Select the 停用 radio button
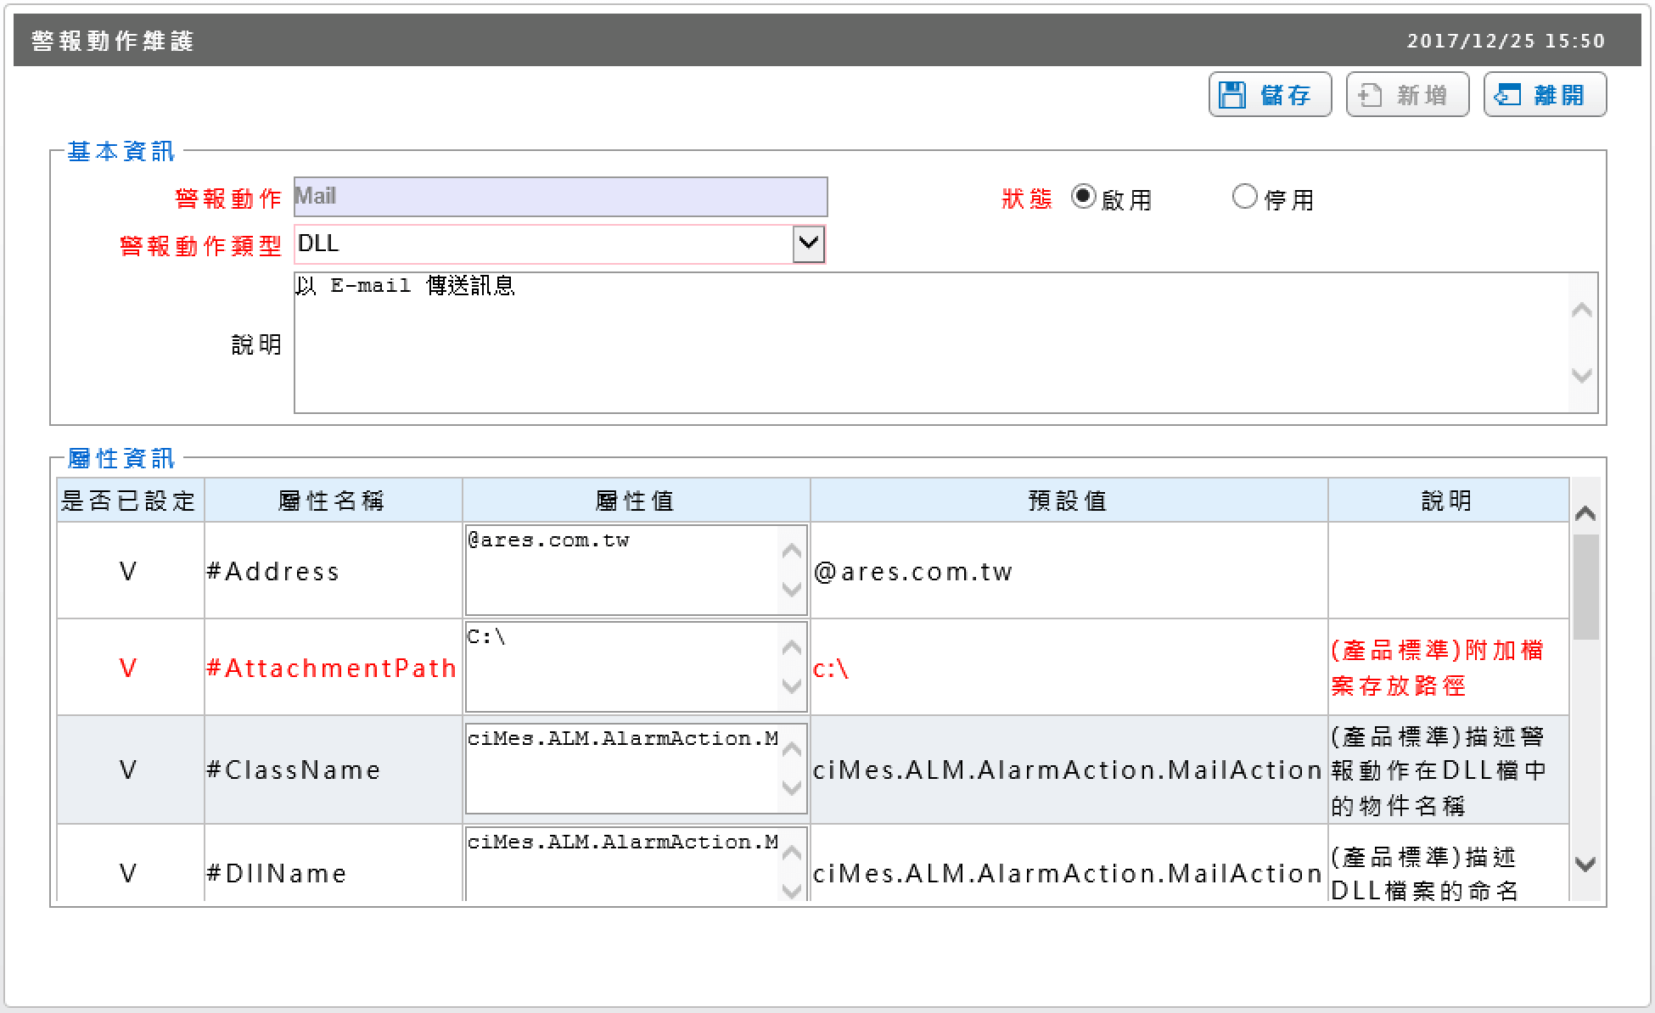The image size is (1655, 1013). click(1244, 197)
